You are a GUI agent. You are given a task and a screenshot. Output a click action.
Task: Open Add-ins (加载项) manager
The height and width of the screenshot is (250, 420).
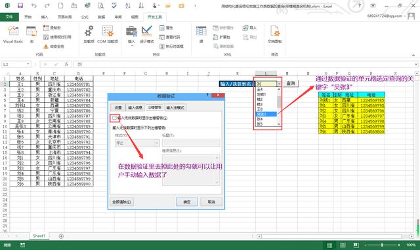pos(89,35)
